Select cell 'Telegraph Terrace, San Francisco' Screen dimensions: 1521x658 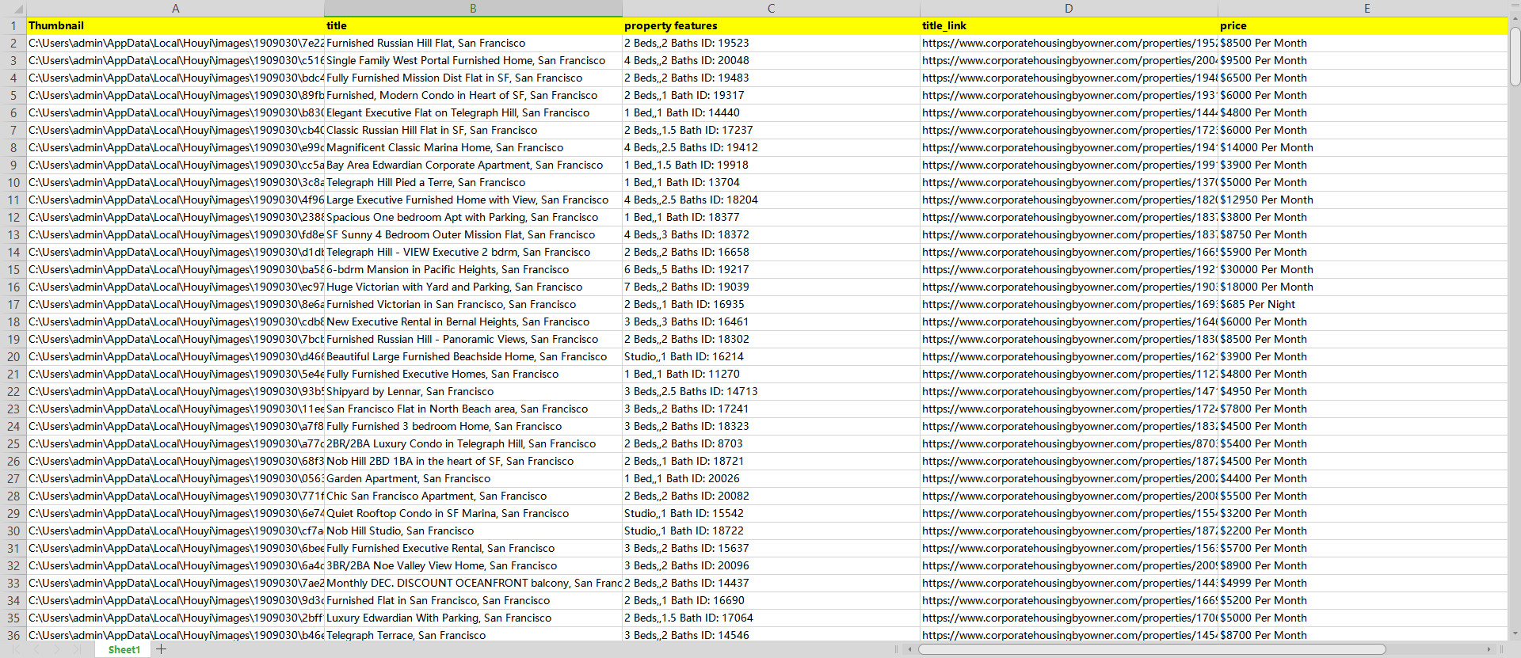(x=473, y=635)
